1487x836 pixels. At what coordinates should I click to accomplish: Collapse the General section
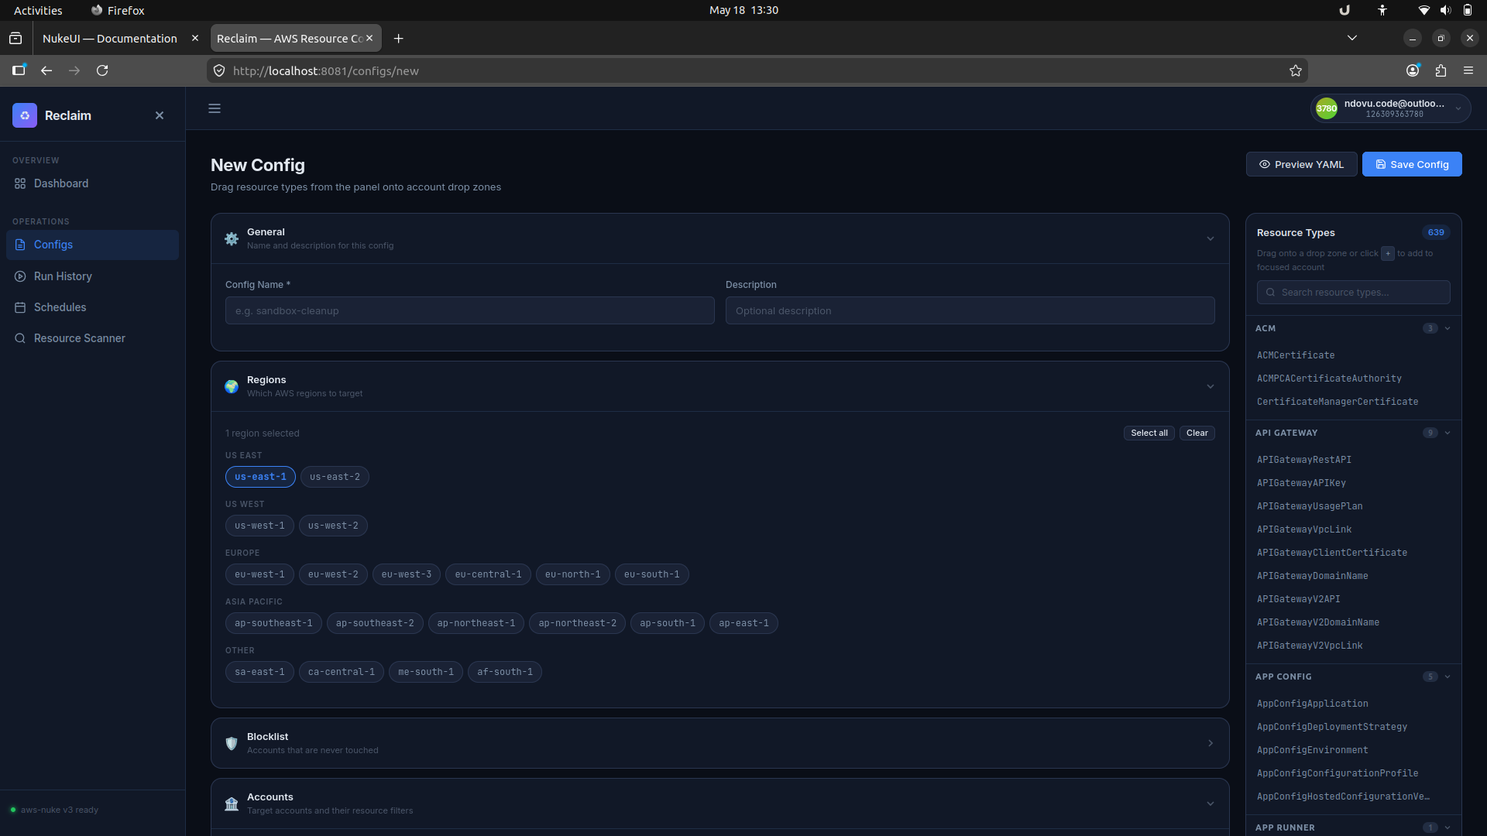1211,238
